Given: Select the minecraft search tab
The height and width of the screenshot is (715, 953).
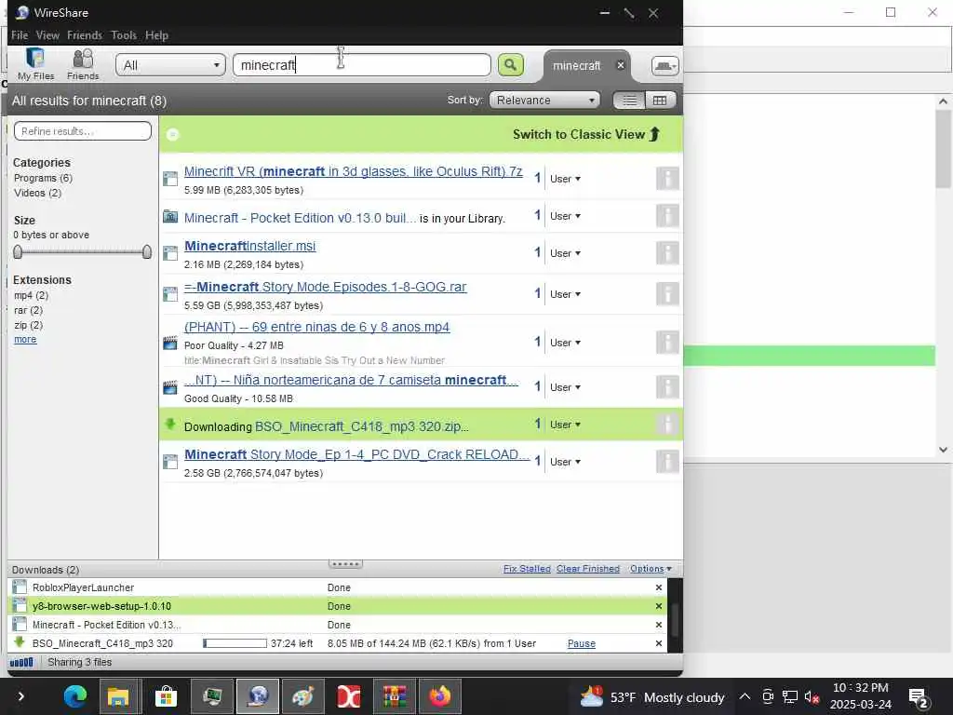Looking at the screenshot, I should (x=577, y=66).
